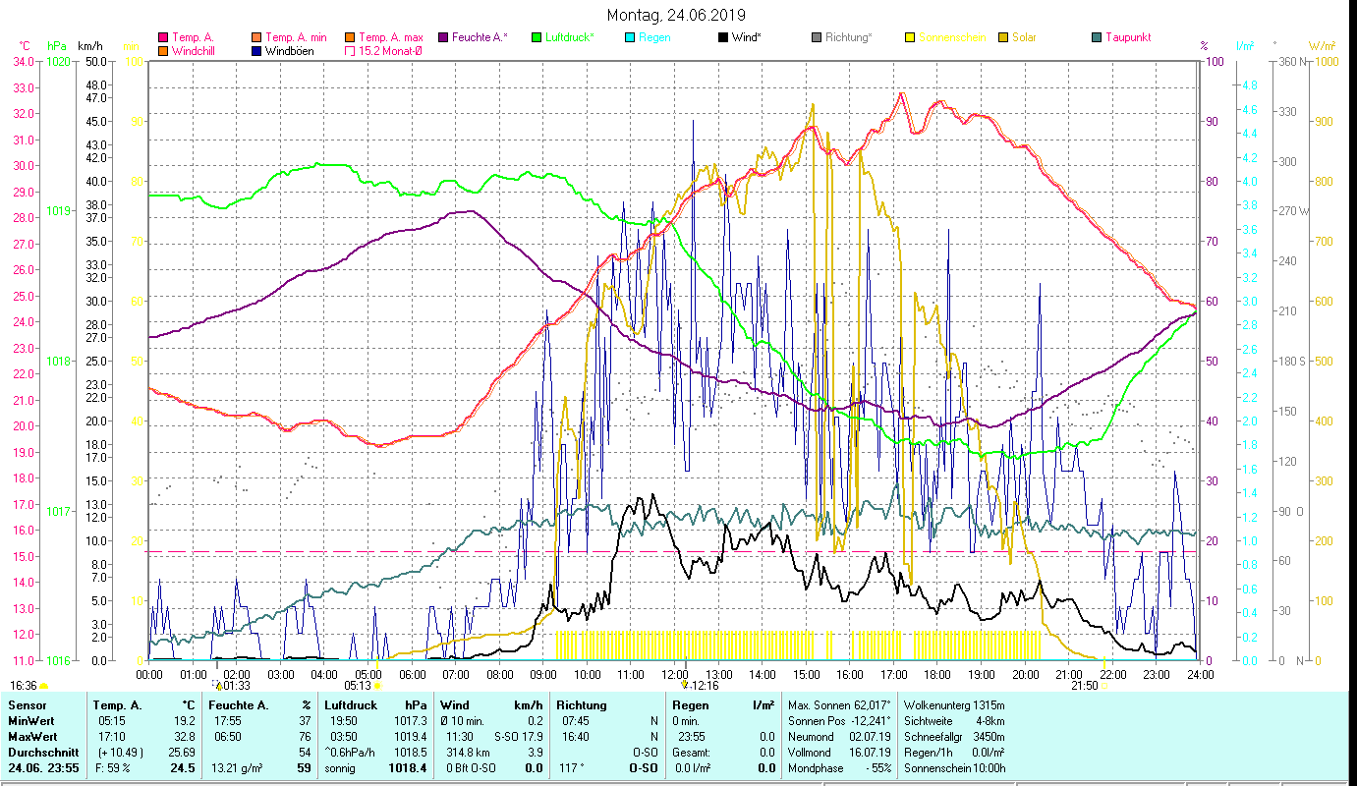Click the Sonnen Pos -12,241° entry
The width and height of the screenshot is (1357, 786).
pos(840,720)
